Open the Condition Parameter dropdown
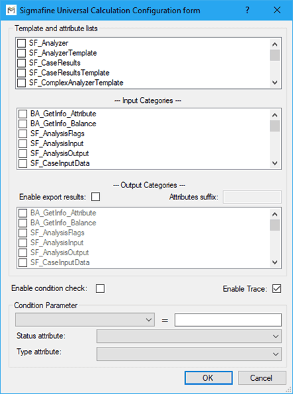The height and width of the screenshot is (394, 293). tap(85, 320)
